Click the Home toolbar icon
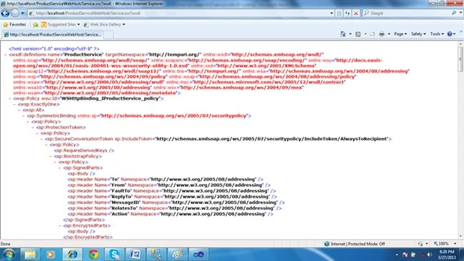The image size is (464, 261). pos(343,34)
